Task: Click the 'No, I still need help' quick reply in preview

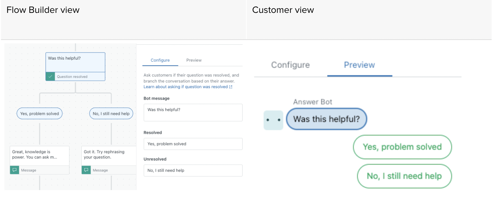Action: [404, 176]
